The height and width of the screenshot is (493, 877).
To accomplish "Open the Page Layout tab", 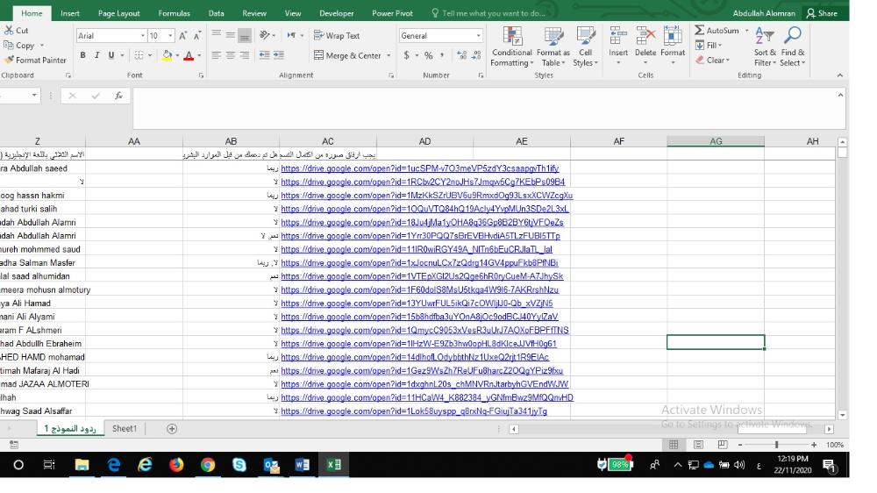I will [x=119, y=13].
